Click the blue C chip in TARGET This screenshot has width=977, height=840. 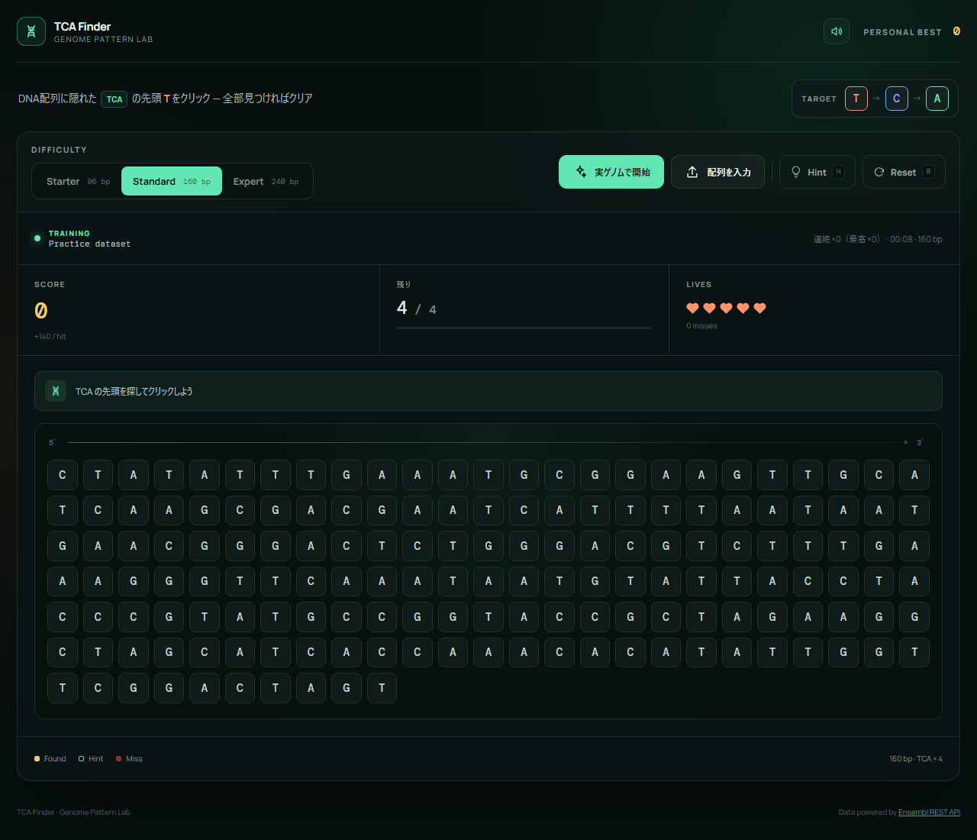tap(896, 99)
